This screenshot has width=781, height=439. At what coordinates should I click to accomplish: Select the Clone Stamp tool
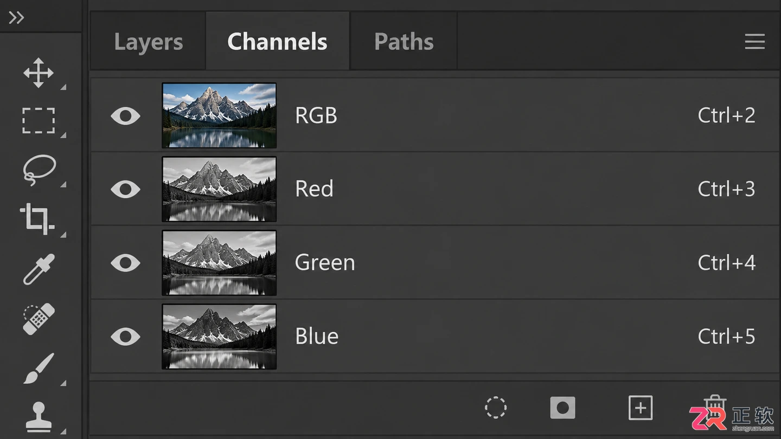tap(39, 416)
